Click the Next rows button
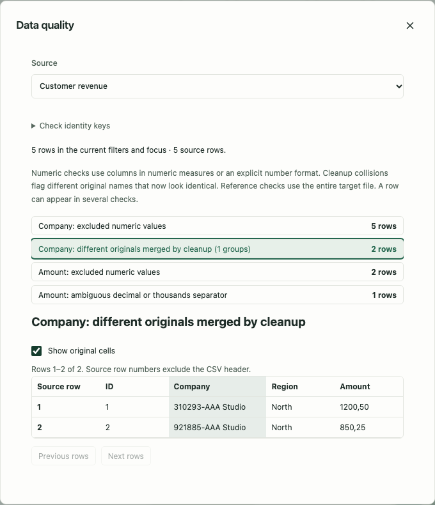 (126, 456)
